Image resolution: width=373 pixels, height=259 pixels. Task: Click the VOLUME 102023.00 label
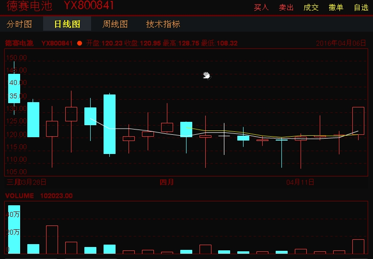pyautogui.click(x=39, y=196)
